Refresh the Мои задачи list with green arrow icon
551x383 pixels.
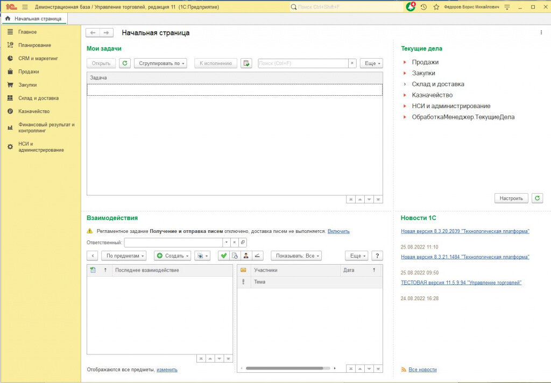[125, 63]
